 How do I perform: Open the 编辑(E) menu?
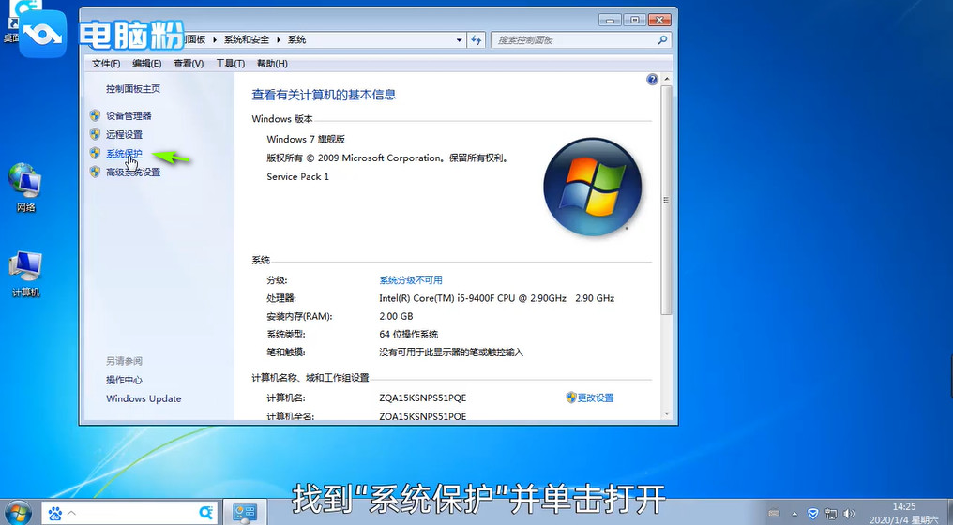coord(147,63)
